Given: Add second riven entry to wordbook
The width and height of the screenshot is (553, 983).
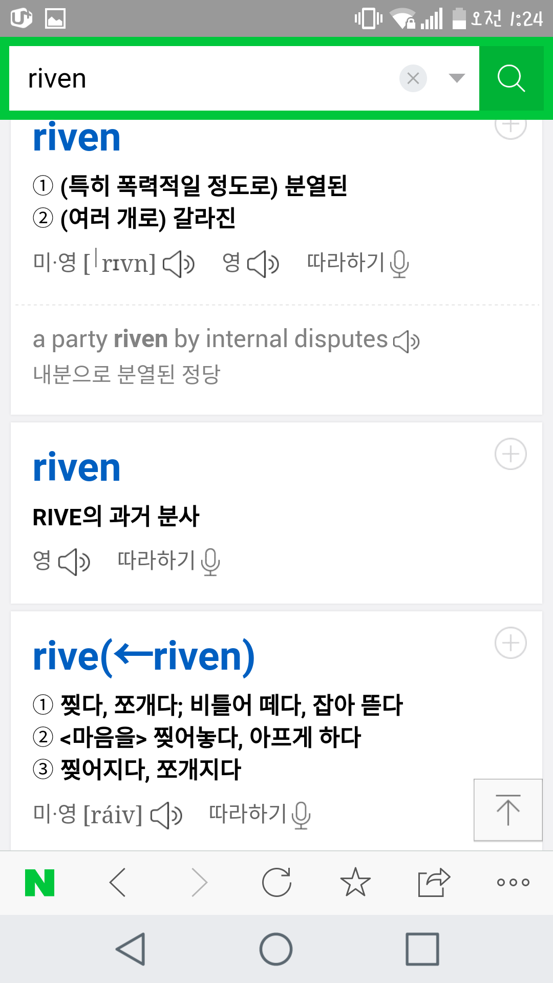Looking at the screenshot, I should point(511,454).
